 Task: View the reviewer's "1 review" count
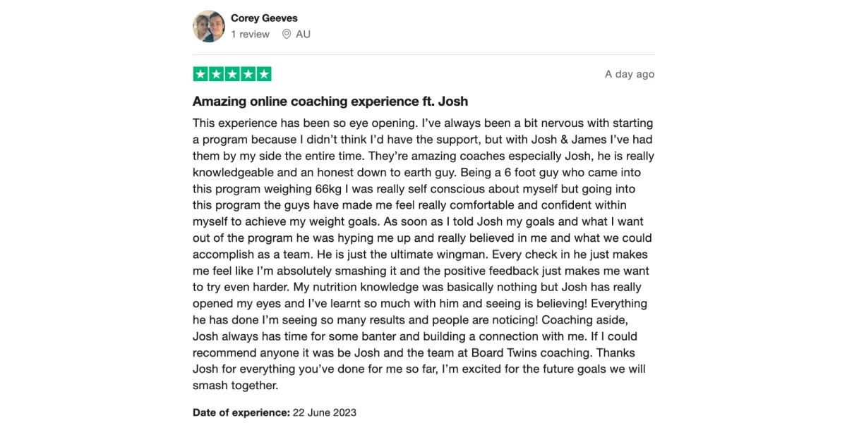point(250,34)
